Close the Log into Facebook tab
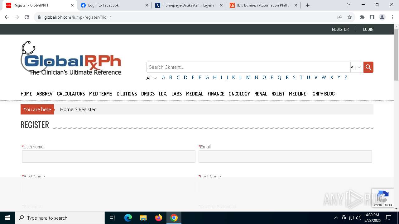Screen dimensions: 399x224 pyautogui.click(x=147, y=5)
